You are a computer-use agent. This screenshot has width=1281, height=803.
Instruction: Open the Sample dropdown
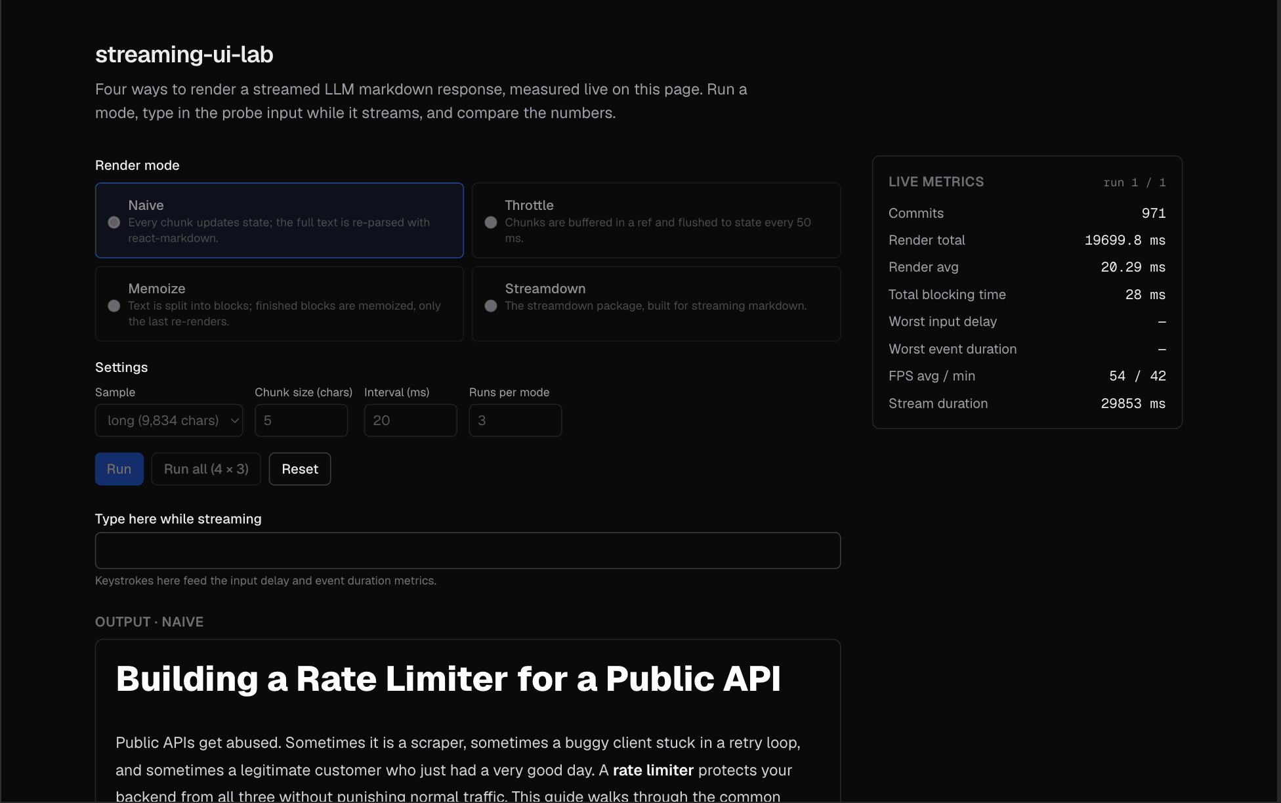pos(169,421)
